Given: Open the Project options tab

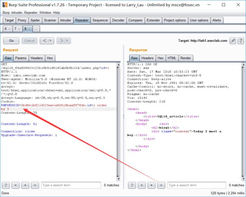Looking at the screenshot, I should pyautogui.click(x=175, y=20).
